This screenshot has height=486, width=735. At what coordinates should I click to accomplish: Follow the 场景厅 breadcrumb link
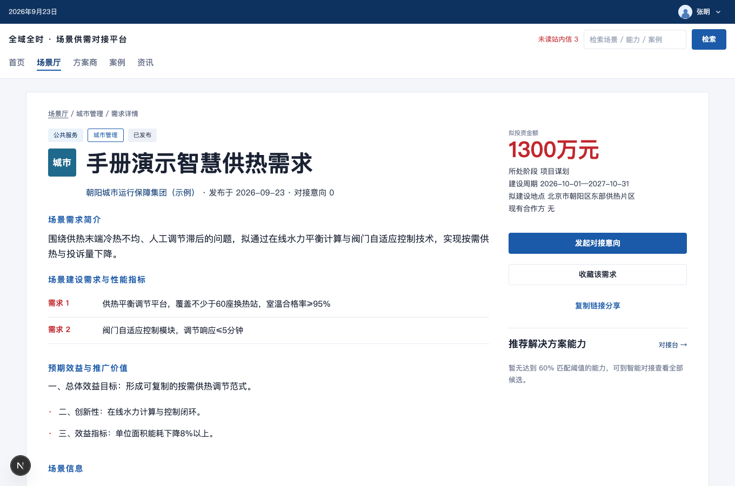click(58, 114)
